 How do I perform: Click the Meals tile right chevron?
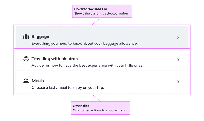coord(178,82)
